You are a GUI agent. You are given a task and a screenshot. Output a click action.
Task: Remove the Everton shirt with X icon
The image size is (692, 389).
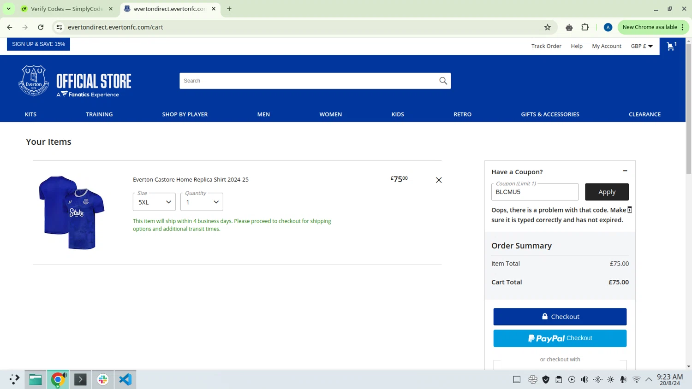tap(439, 180)
